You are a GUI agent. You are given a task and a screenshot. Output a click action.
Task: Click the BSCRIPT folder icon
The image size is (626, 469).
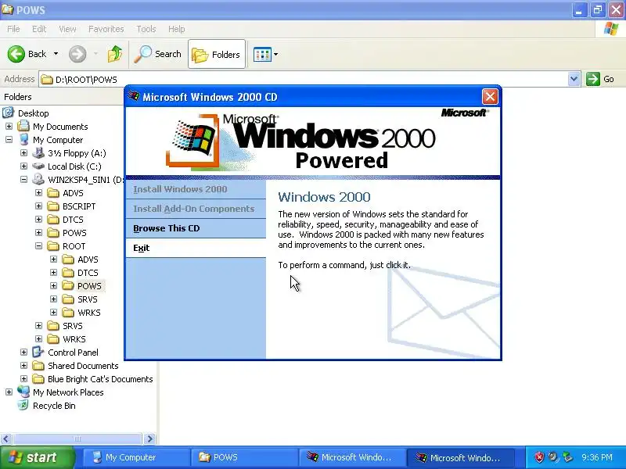coord(53,206)
